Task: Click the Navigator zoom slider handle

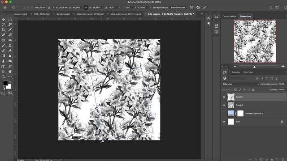Action: (254, 67)
